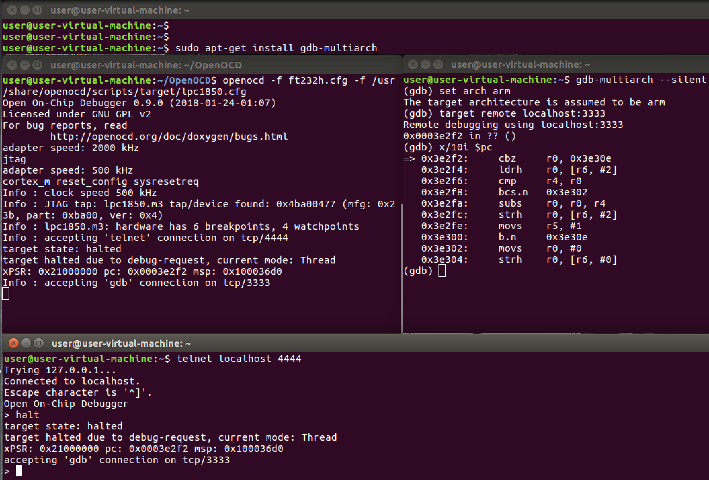709x480 pixels.
Task: Click the 'sudo apt-get install gdb-multiarch' line
Action: (276, 48)
